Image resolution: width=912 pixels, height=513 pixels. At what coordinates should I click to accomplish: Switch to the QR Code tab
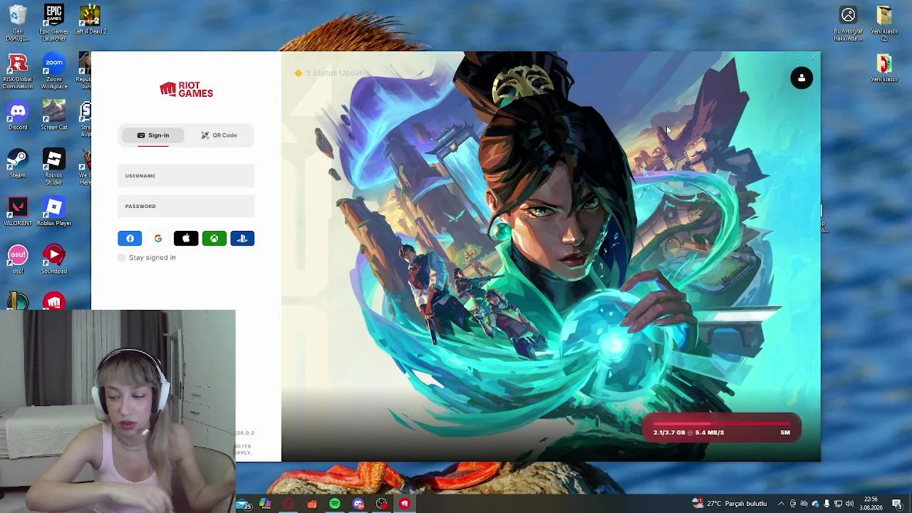click(219, 135)
